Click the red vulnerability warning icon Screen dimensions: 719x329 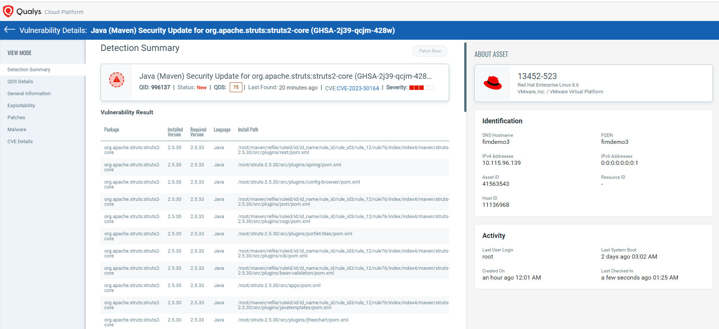pos(117,79)
